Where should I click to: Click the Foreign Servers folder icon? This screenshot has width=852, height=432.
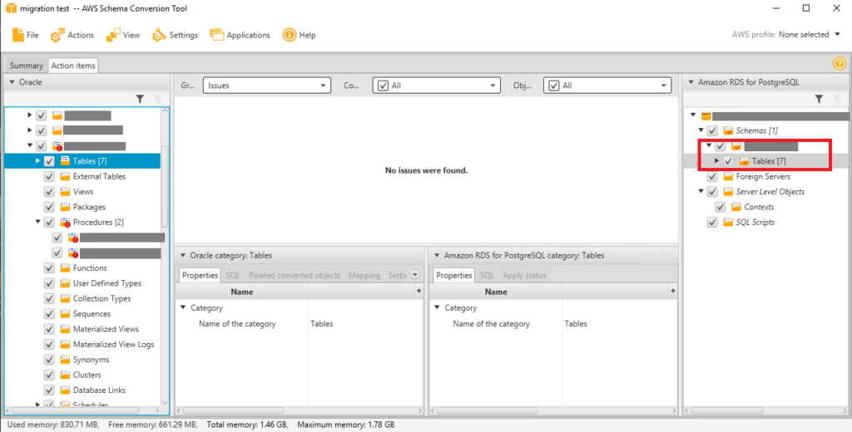pos(728,176)
